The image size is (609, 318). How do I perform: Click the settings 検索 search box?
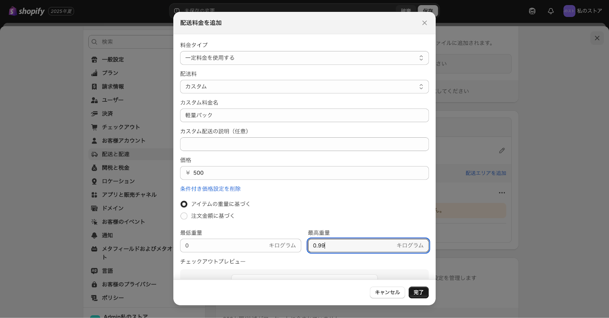pos(131,42)
